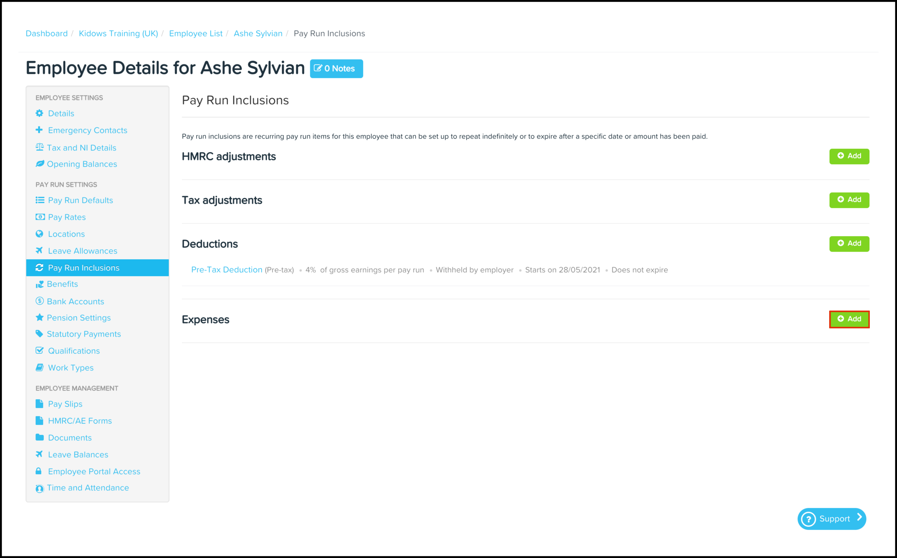Click the globe icon beside Locations

coord(39,234)
